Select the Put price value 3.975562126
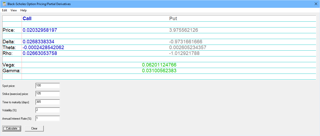This screenshot has height=136, width=320. coord(184,30)
